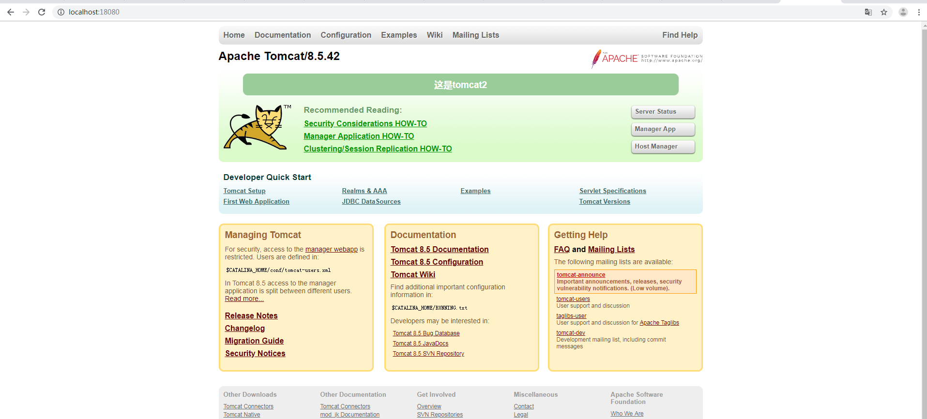Open the Apache Taglibs link
The height and width of the screenshot is (419, 927).
click(x=659, y=323)
